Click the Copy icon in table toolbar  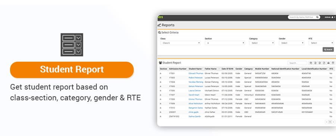(311, 63)
